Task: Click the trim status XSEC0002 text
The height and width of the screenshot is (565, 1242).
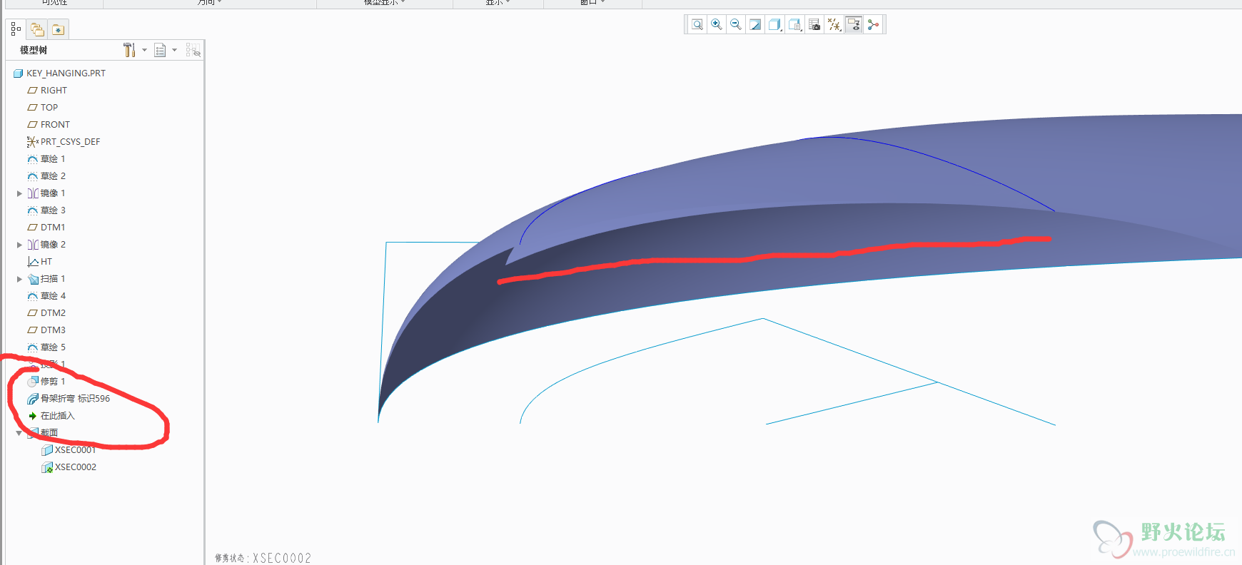Action: click(263, 558)
